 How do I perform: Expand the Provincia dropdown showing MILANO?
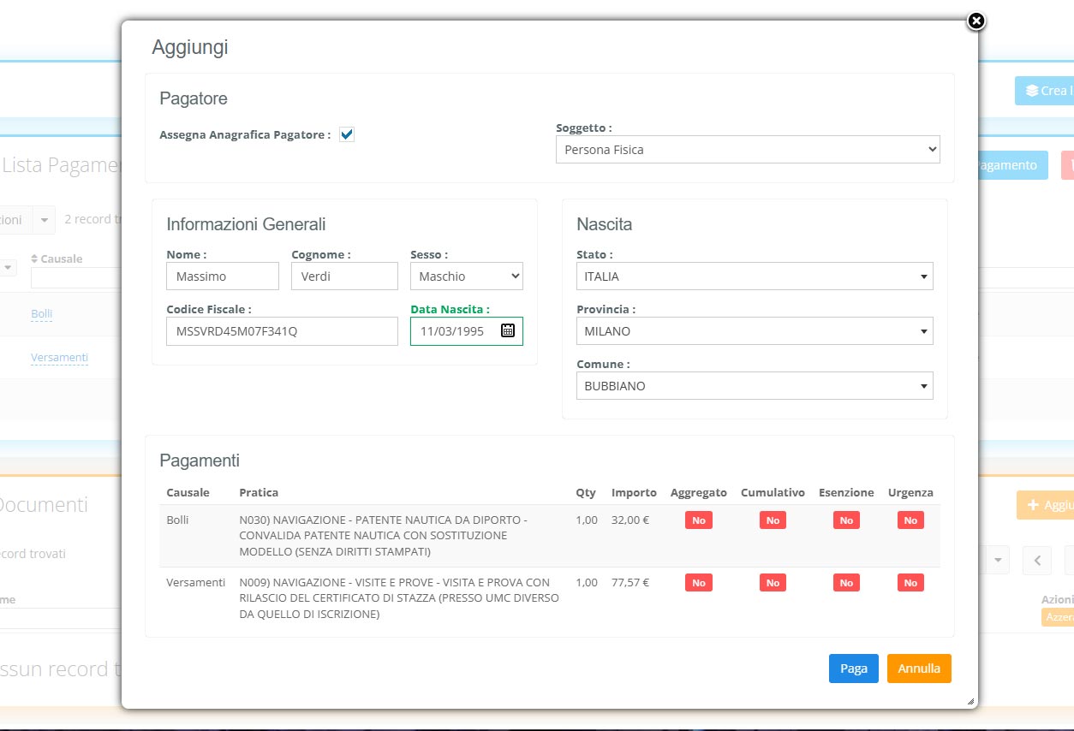point(754,331)
